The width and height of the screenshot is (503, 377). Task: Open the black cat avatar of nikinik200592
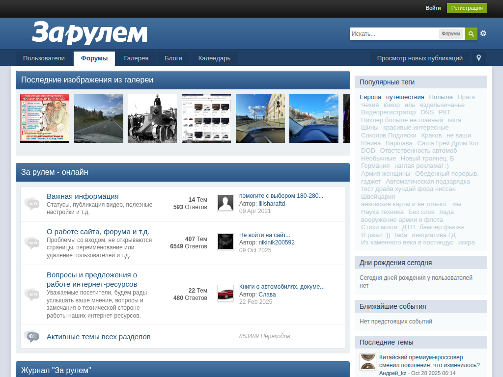225,242
